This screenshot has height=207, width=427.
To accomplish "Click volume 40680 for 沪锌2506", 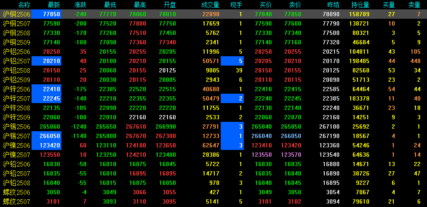I will (211, 89).
